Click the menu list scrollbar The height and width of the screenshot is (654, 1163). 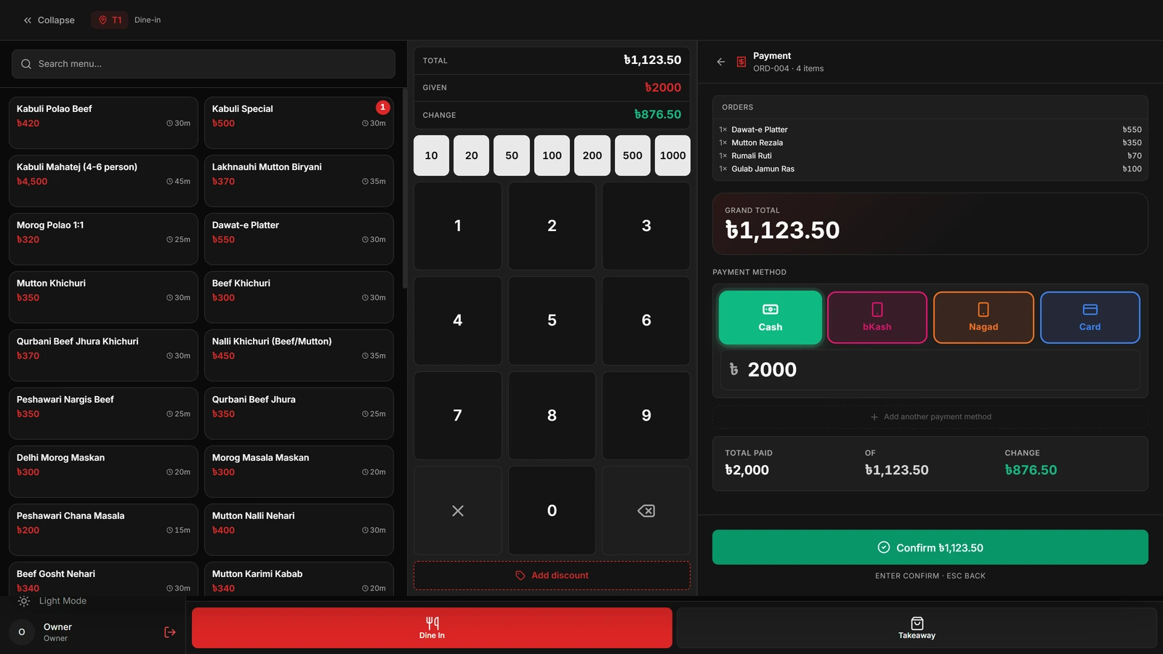(405, 189)
